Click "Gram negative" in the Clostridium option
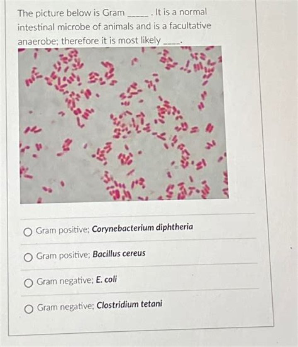Screen dimensions: 298x347 tap(65, 307)
